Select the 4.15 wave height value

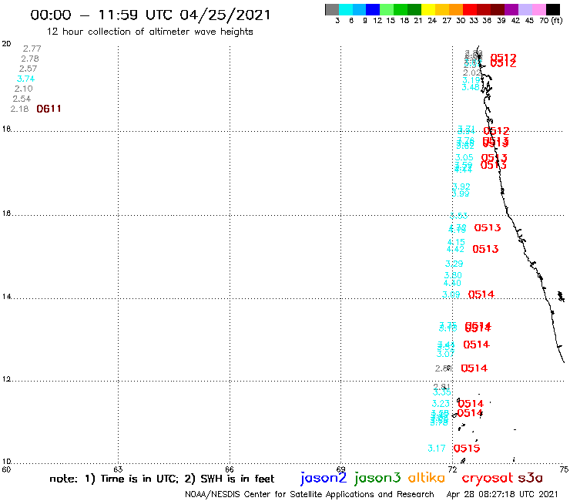point(456,242)
